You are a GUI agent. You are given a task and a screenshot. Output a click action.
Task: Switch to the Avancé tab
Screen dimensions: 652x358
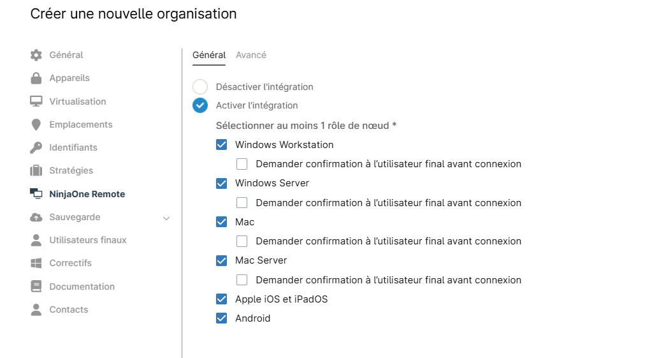coord(251,55)
